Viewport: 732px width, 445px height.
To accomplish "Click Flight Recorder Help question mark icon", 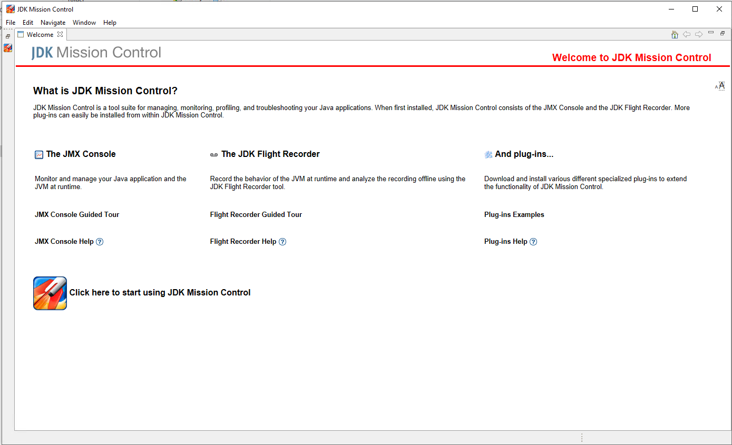I will [x=282, y=242].
